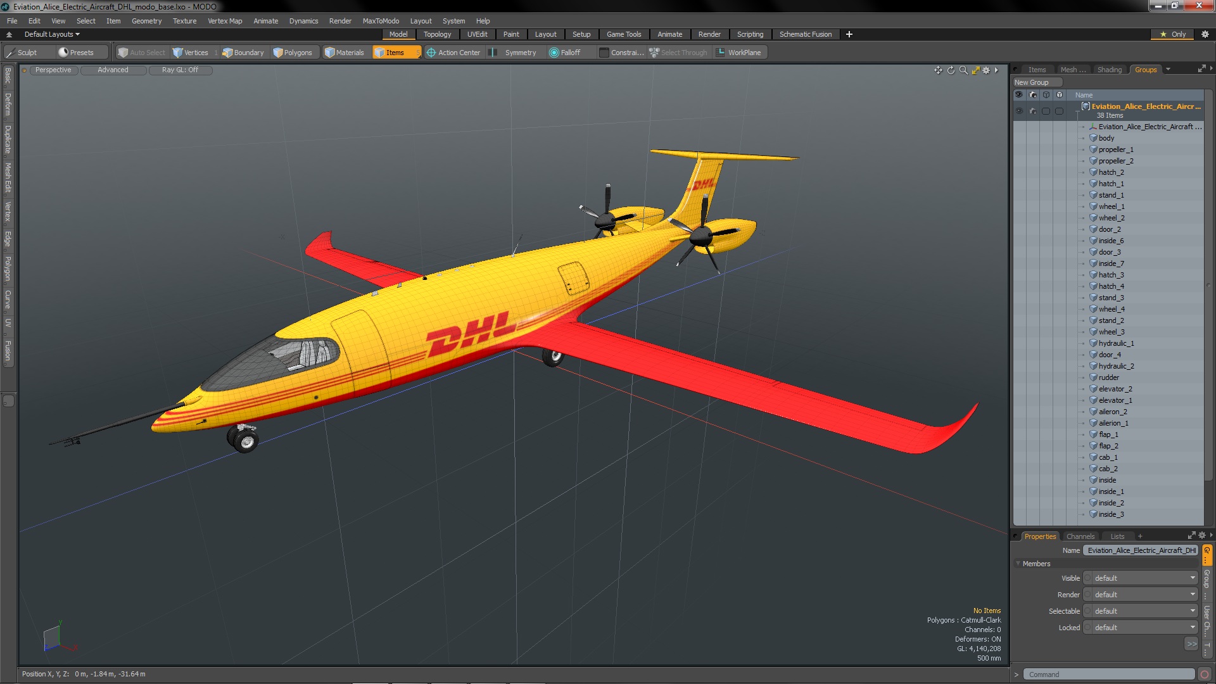Click the record circle next to Command
Screen dimensions: 1216x684
(1205, 674)
